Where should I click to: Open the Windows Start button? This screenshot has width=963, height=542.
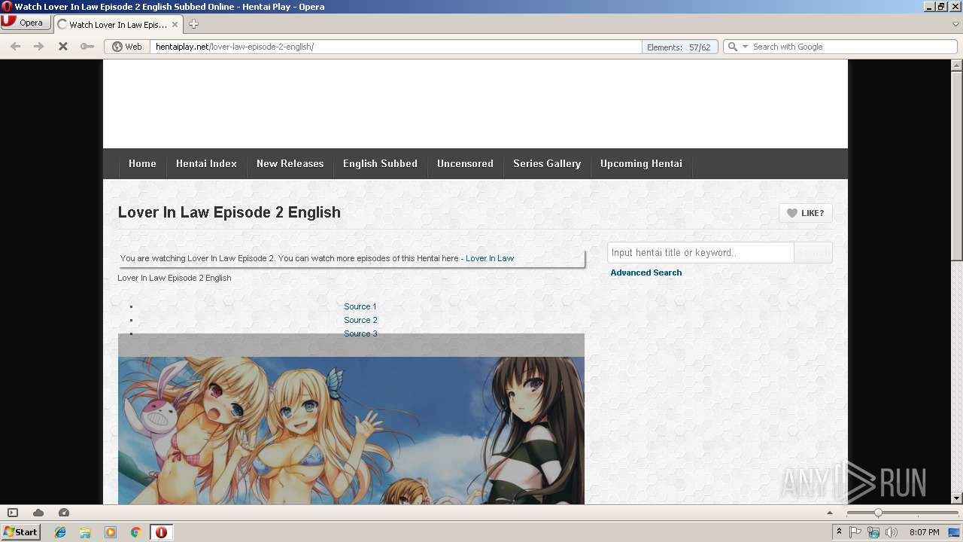(x=20, y=532)
